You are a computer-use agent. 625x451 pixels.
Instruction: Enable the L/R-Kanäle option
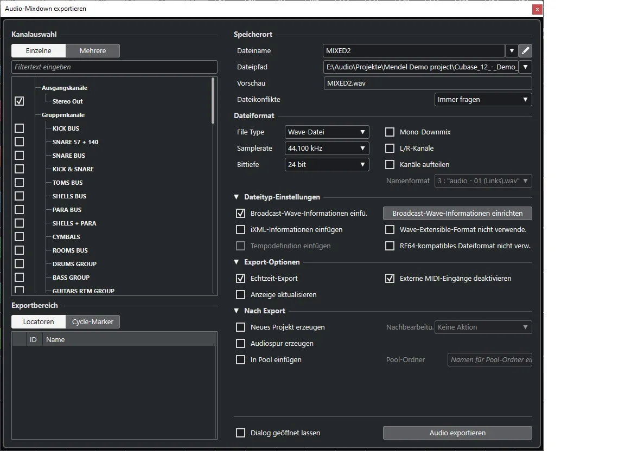point(390,148)
